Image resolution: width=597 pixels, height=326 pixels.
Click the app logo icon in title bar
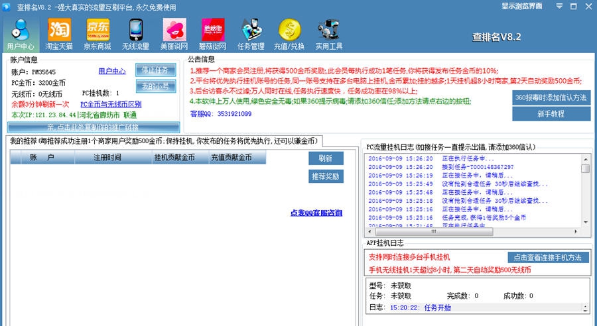click(6, 7)
